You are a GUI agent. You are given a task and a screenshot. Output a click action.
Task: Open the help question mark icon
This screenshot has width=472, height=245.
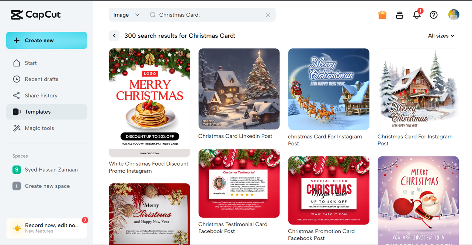point(434,15)
